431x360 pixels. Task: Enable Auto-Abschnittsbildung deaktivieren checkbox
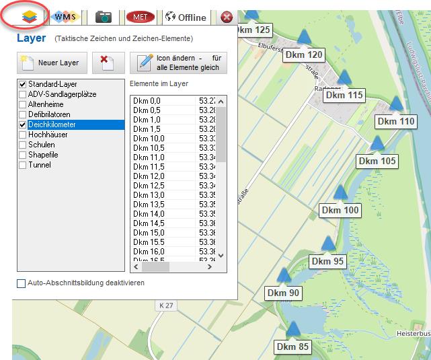(x=22, y=283)
